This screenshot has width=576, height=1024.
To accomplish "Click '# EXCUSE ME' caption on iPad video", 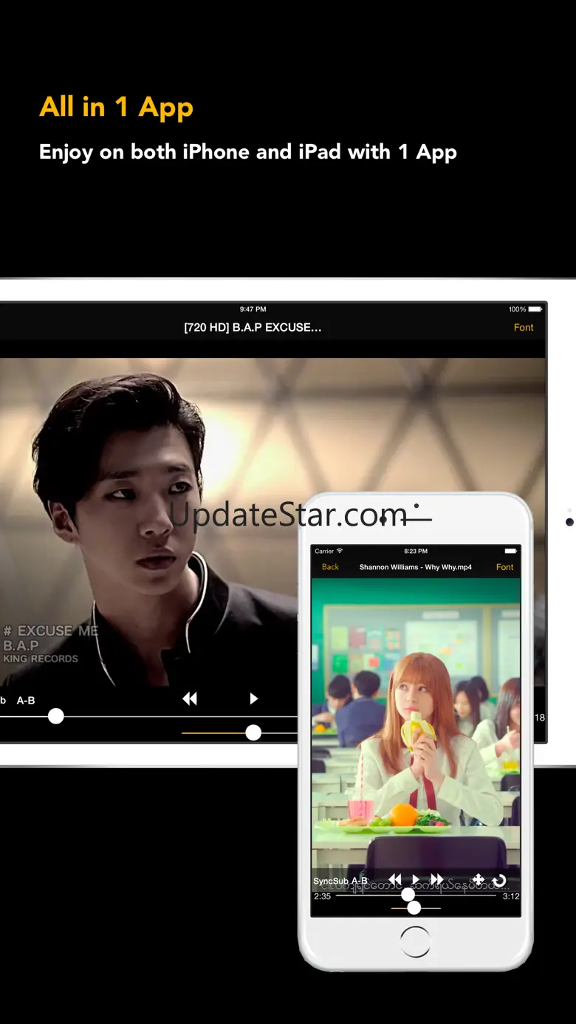I will (x=50, y=631).
